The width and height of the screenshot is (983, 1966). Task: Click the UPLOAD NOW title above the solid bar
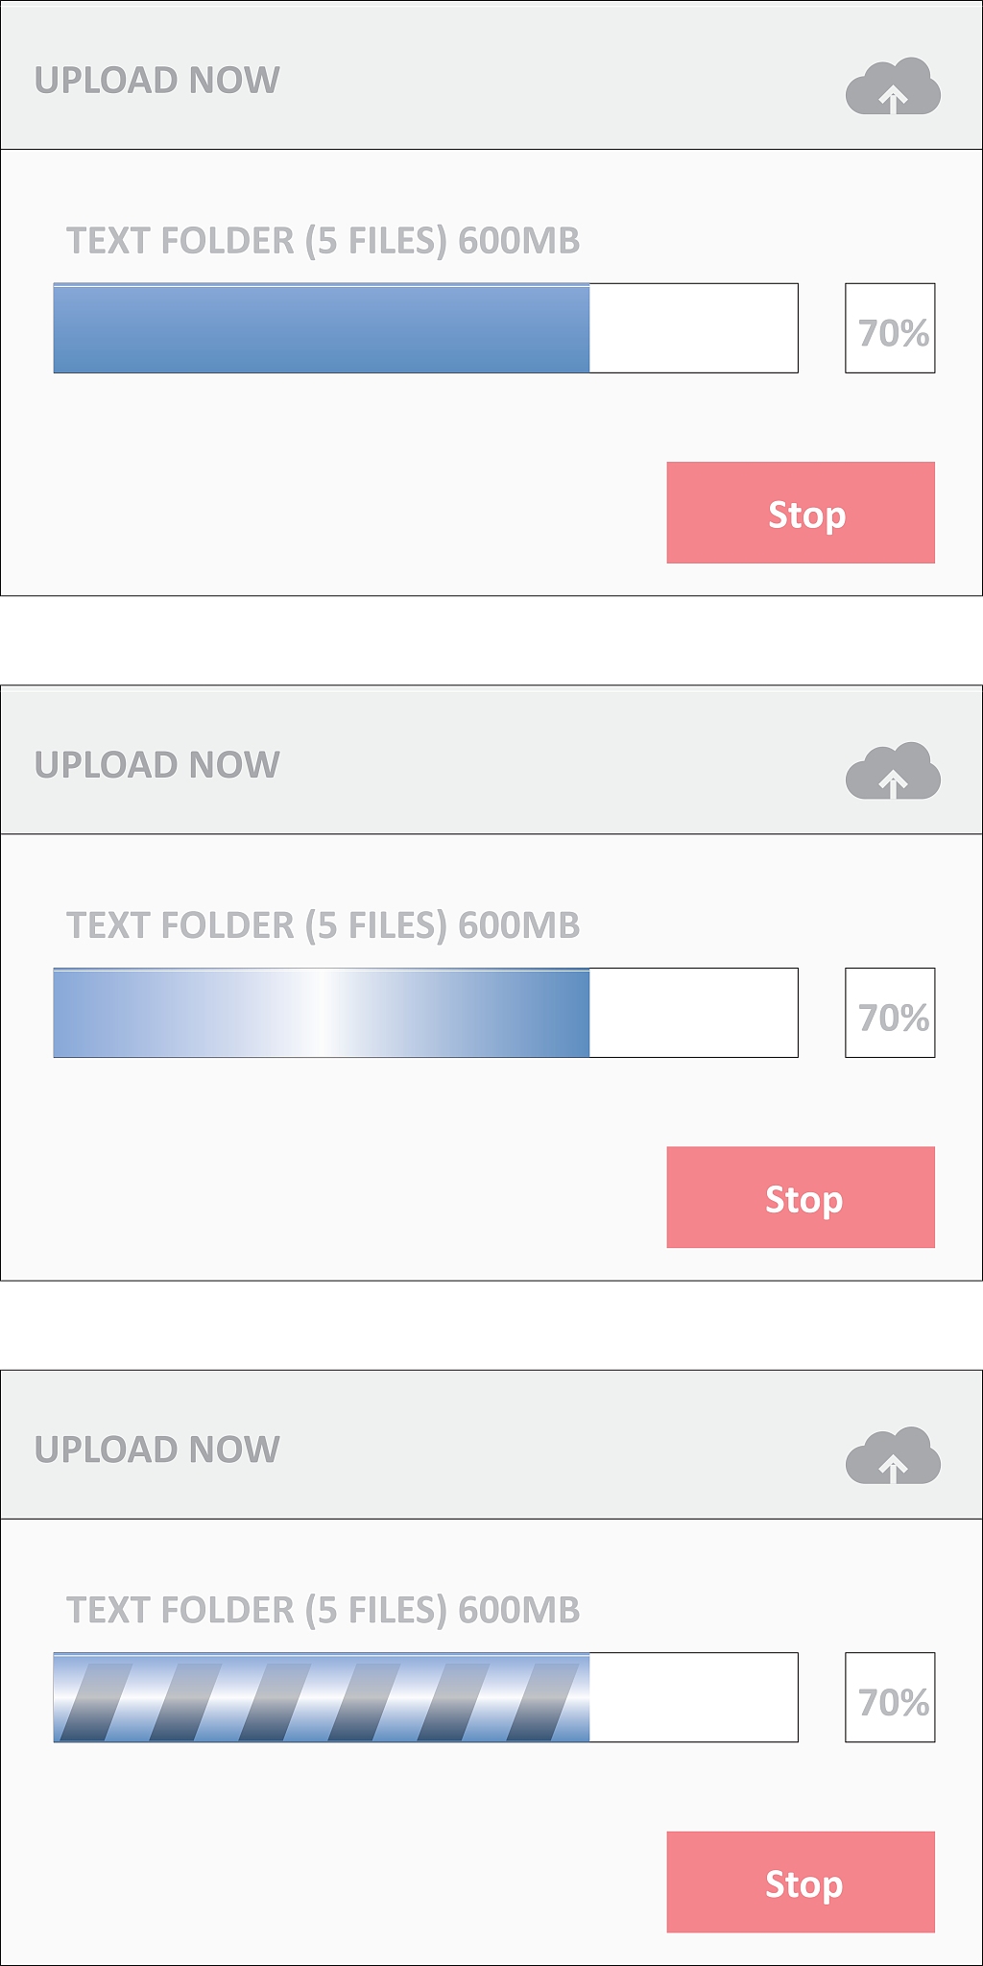(x=157, y=81)
